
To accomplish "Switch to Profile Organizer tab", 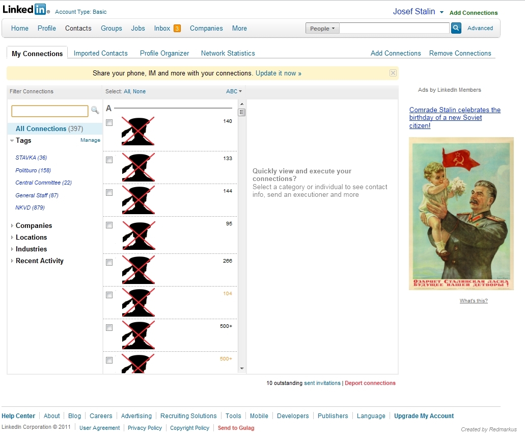I will point(164,54).
